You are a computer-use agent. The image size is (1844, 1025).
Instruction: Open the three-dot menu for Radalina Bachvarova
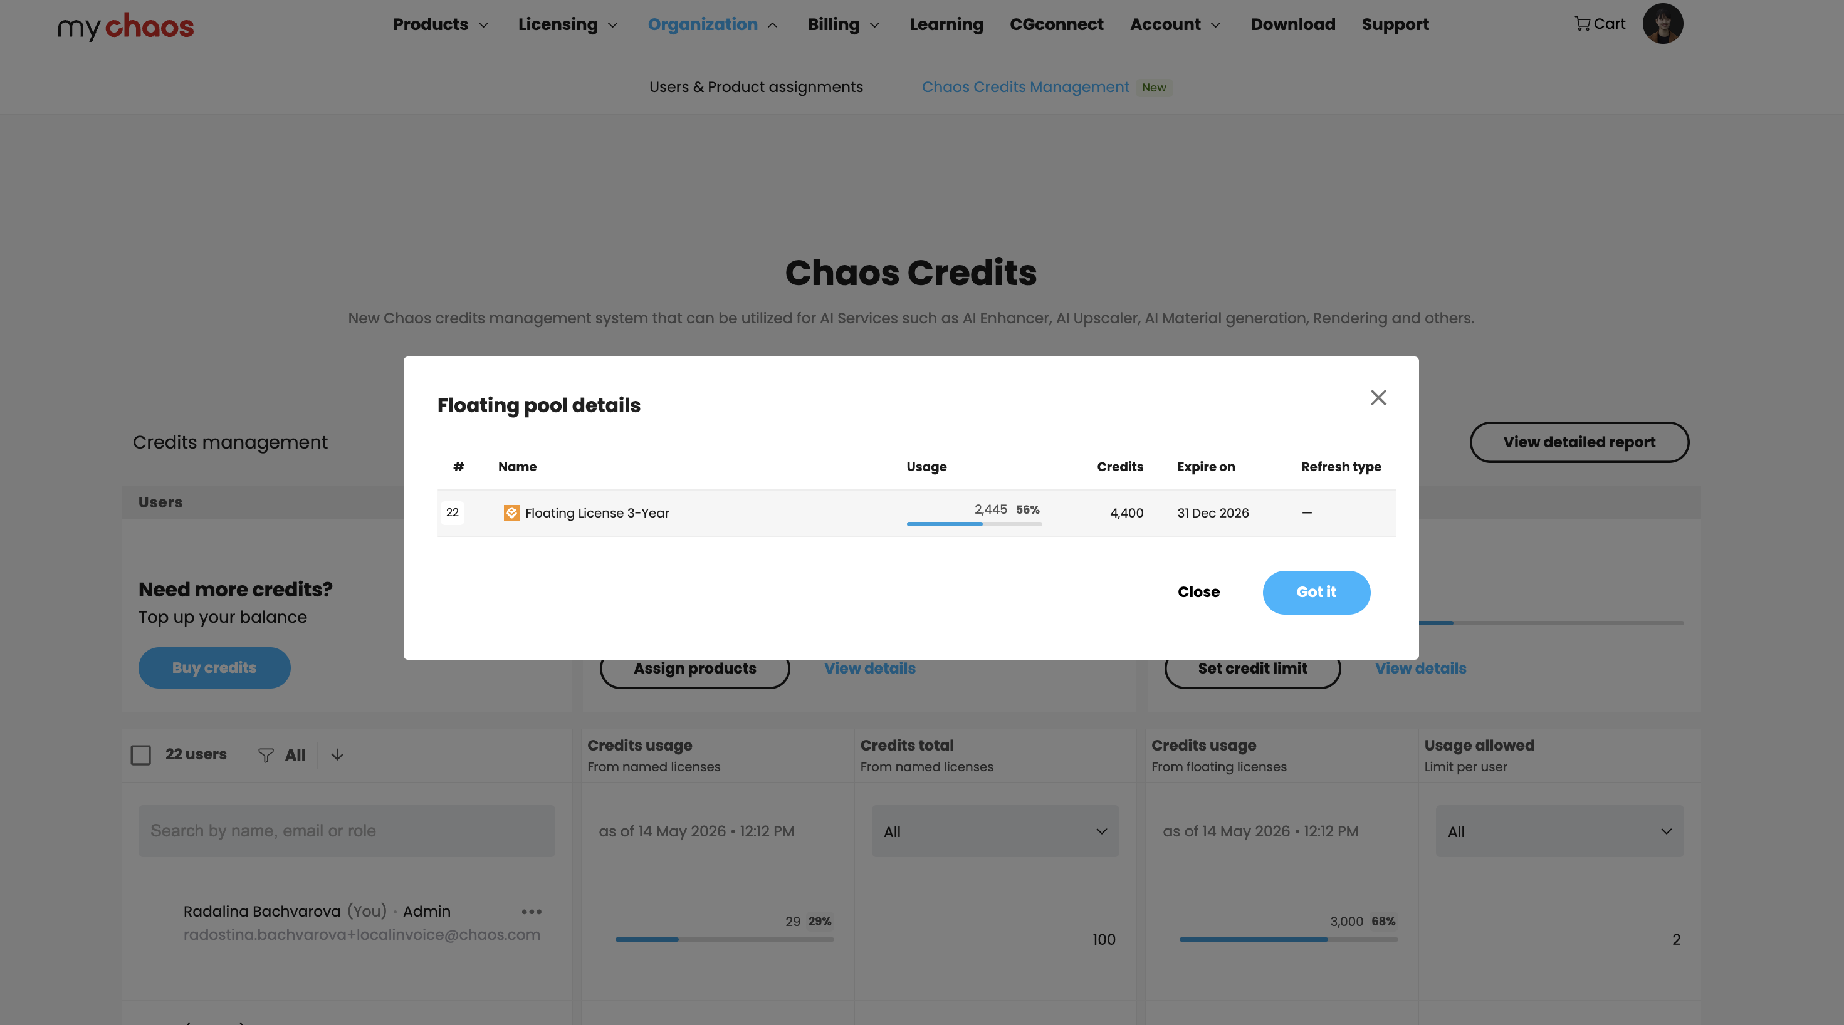(x=531, y=911)
